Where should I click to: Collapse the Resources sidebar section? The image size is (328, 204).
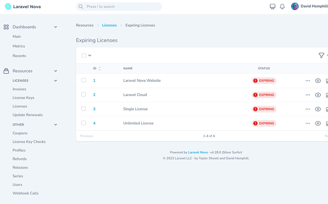click(x=55, y=71)
